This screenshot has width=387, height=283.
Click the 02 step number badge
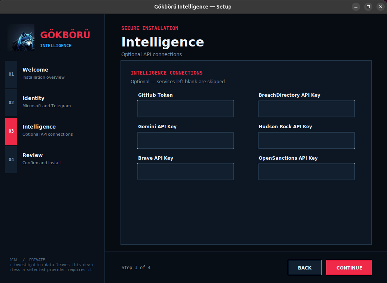pyautogui.click(x=11, y=103)
